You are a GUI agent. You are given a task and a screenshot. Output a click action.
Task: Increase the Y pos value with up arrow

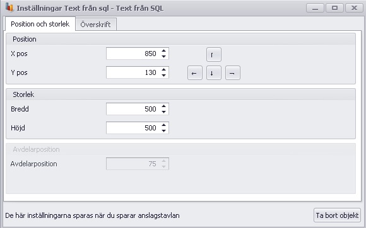[163, 70]
